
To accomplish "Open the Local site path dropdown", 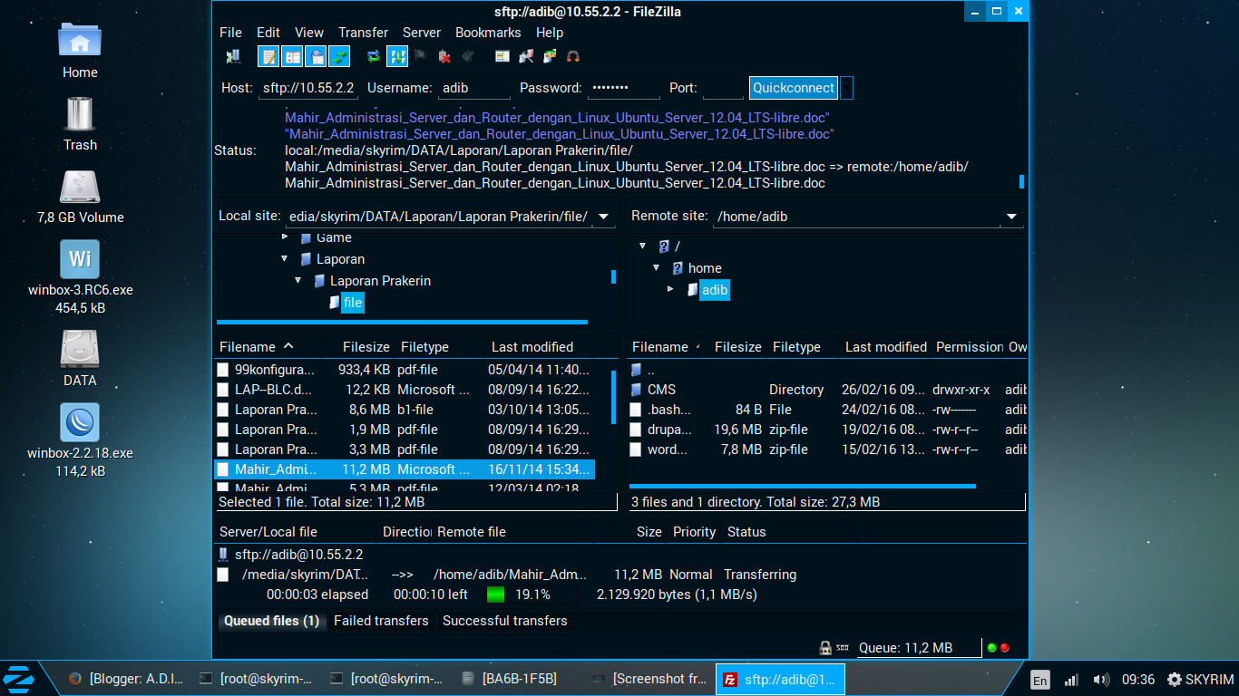I will coord(602,217).
